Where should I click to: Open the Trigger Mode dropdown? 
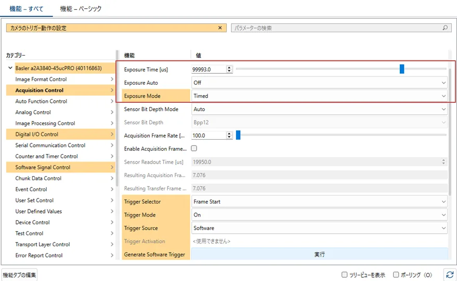point(319,215)
